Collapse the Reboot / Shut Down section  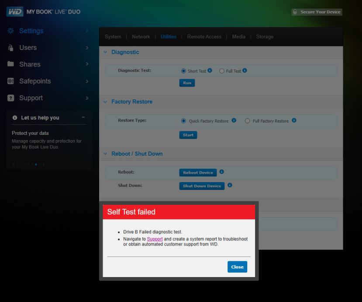coord(105,154)
